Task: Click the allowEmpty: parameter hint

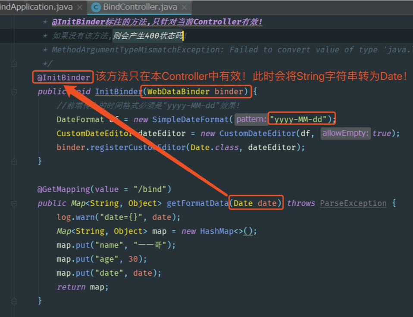Action: click(x=345, y=133)
